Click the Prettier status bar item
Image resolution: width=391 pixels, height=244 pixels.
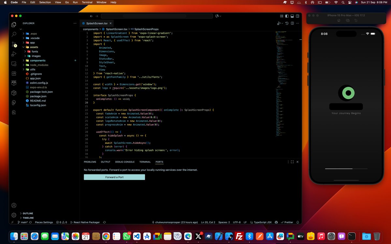pyautogui.click(x=287, y=222)
